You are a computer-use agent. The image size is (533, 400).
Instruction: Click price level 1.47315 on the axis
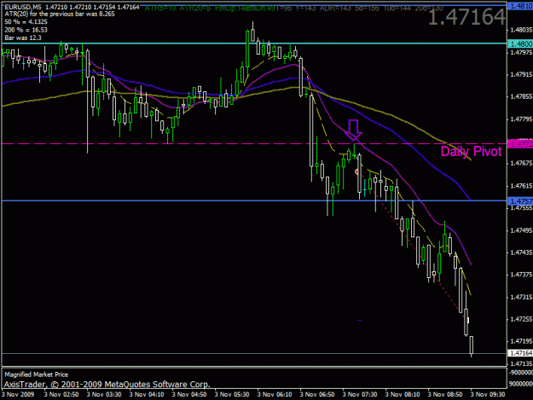point(521,297)
